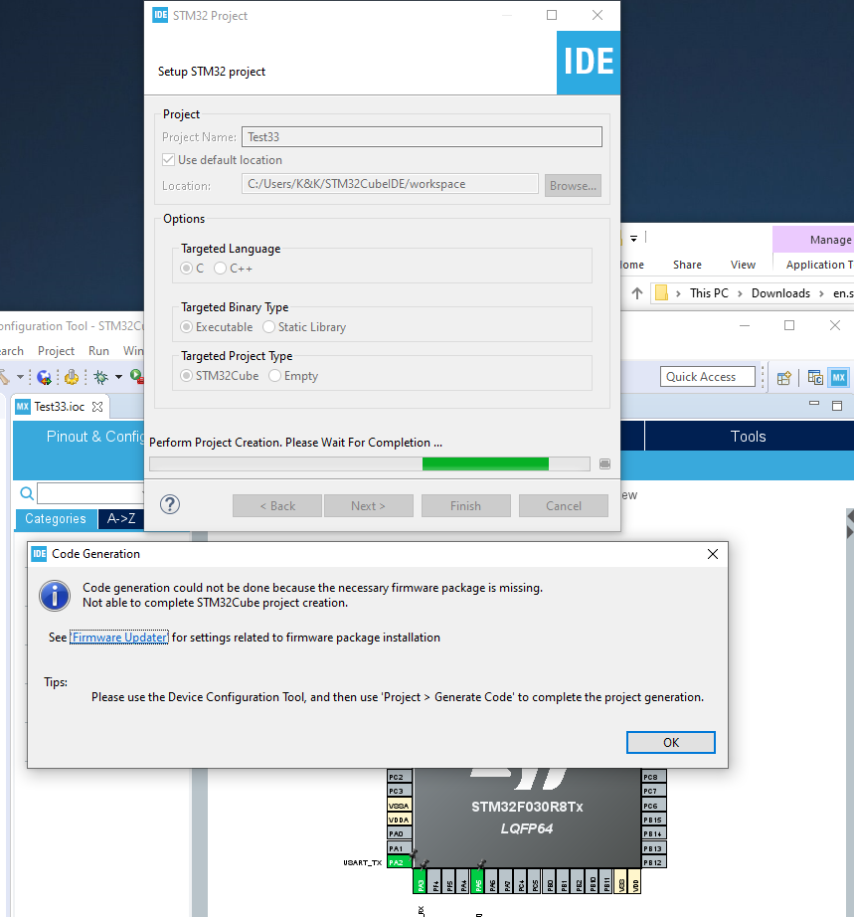Click the green PA3 pin on the chip
Image resolution: width=854 pixels, height=917 pixels.
421,882
